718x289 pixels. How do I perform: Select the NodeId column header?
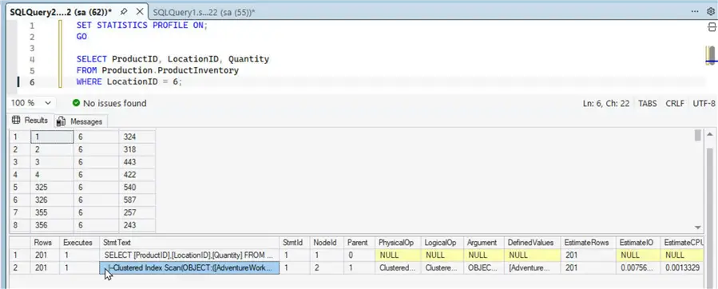click(x=327, y=242)
